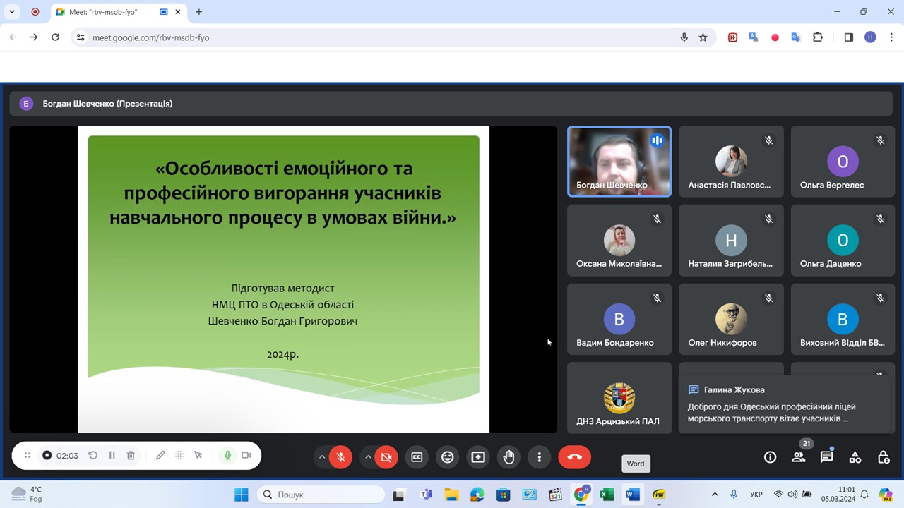The height and width of the screenshot is (508, 904).
Task: Unmute the microphone in Meet
Action: (340, 457)
